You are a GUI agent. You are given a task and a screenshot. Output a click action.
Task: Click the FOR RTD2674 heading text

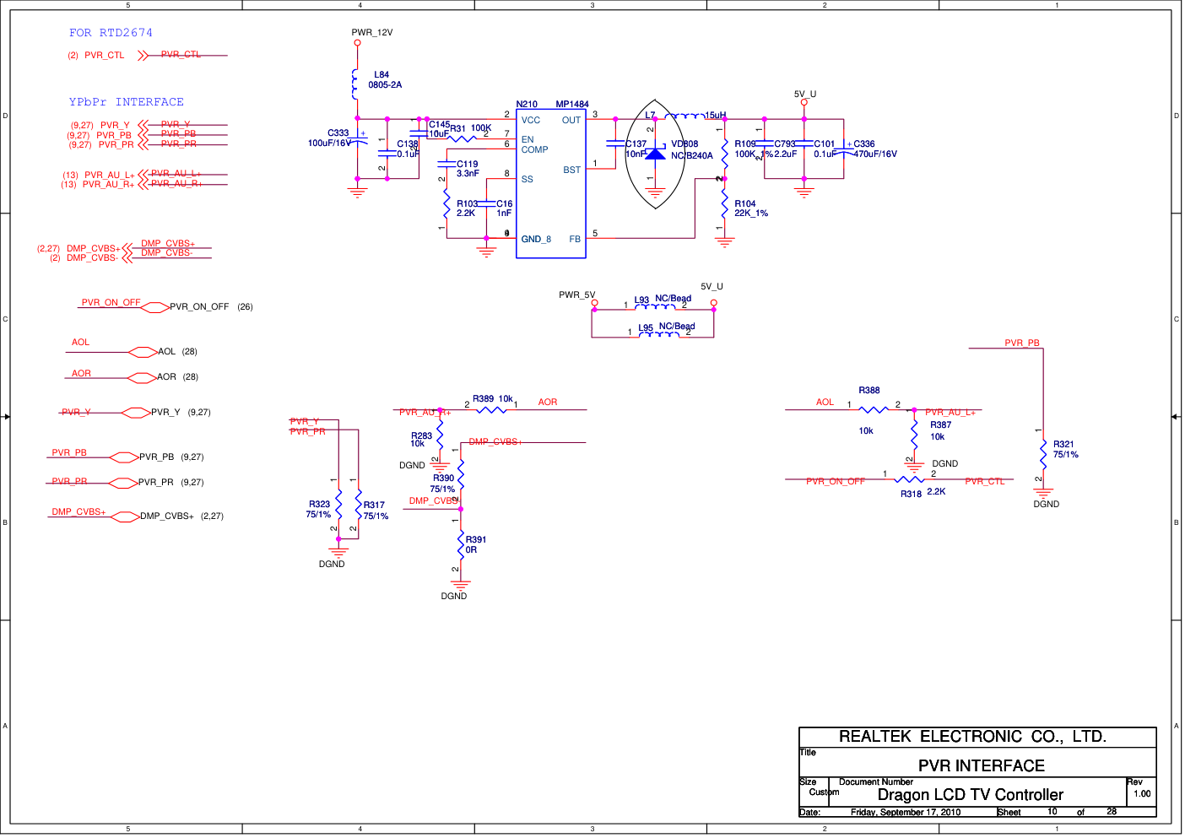111,33
